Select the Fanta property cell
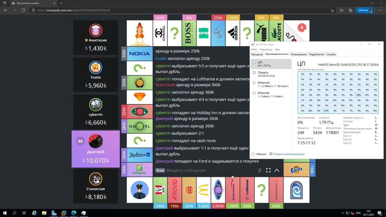386x217 pixels. click(x=297, y=169)
